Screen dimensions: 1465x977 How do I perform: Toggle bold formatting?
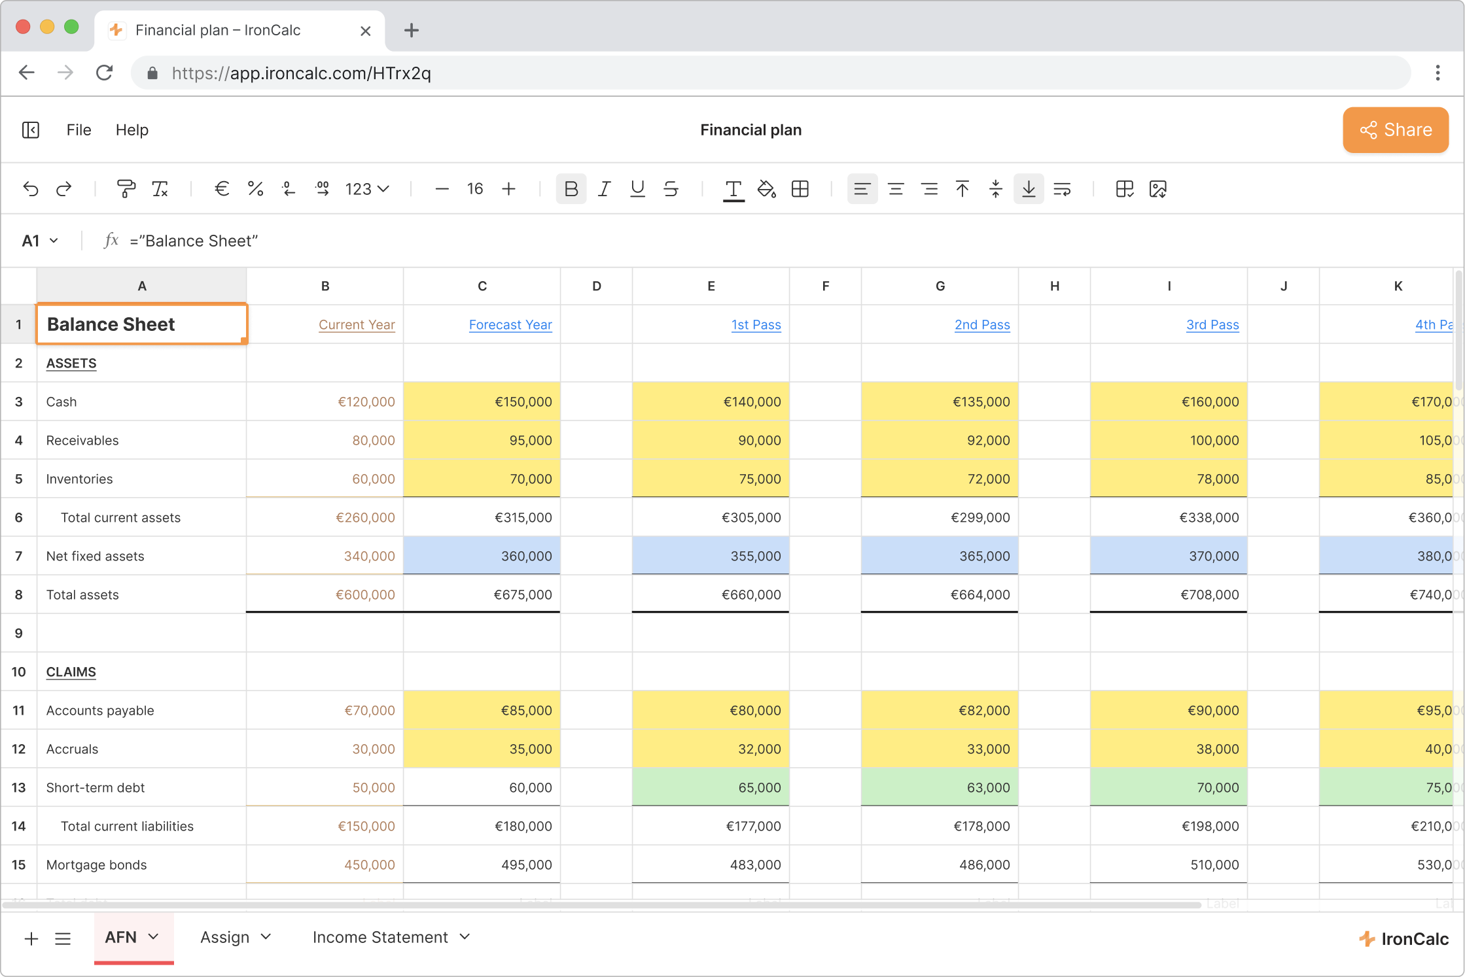pyautogui.click(x=571, y=189)
